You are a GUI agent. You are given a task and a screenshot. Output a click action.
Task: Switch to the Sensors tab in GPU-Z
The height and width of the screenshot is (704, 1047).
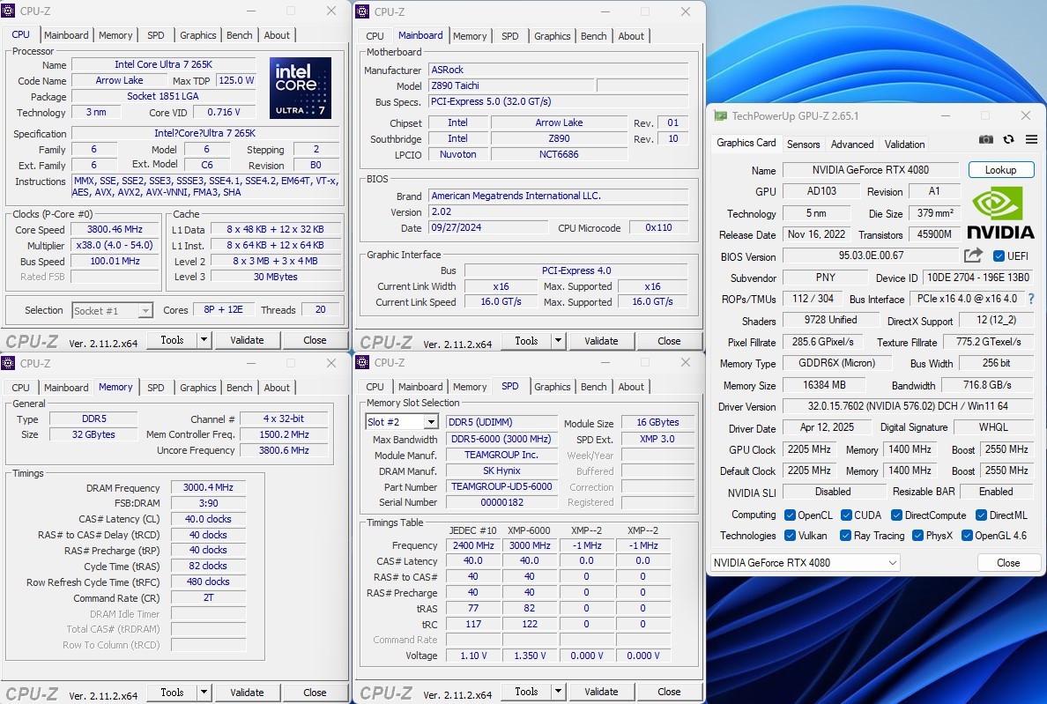[x=803, y=145]
